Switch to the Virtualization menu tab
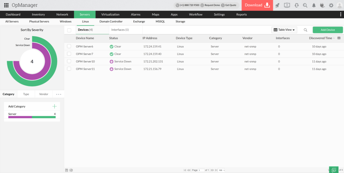Viewport: 344px width, 173px height. [x=110, y=14]
